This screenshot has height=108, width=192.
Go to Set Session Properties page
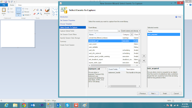point(67,20)
